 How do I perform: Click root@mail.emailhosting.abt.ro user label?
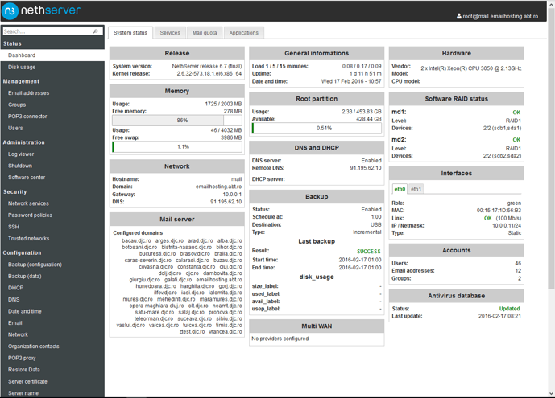(x=500, y=16)
